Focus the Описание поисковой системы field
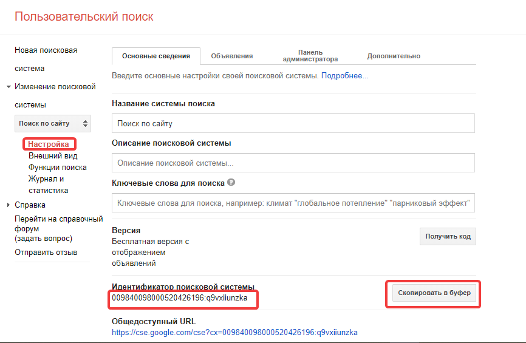This screenshot has height=343, width=526. pos(293,163)
